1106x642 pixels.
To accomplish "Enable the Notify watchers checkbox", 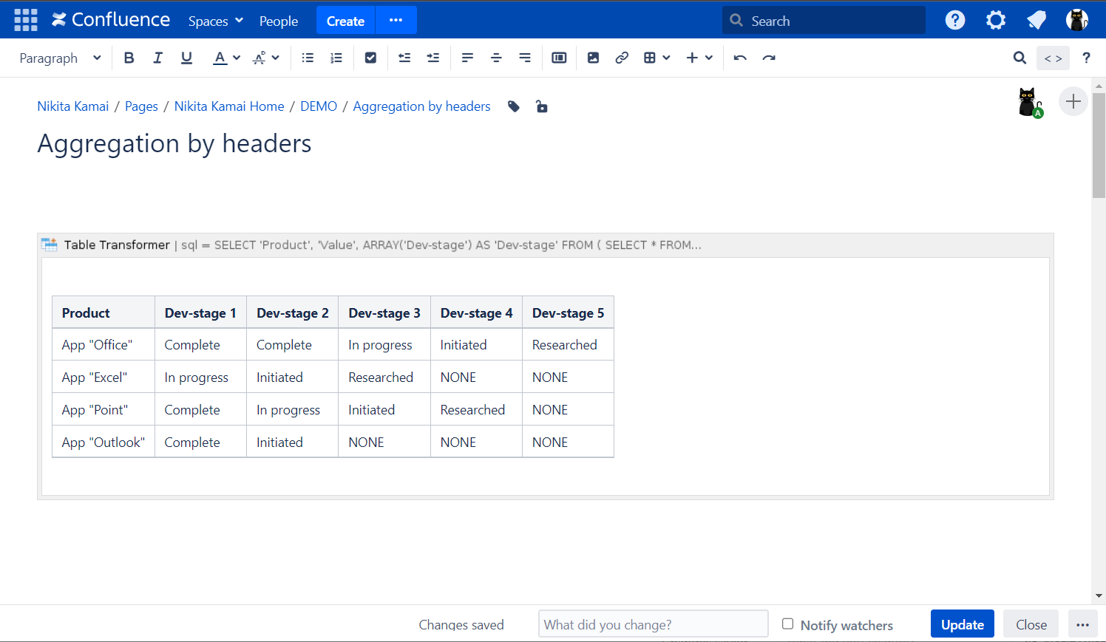I will [x=788, y=624].
